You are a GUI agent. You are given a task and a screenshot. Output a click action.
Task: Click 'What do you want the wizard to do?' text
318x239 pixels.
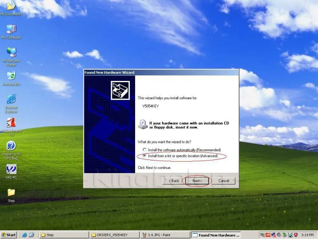164,142
